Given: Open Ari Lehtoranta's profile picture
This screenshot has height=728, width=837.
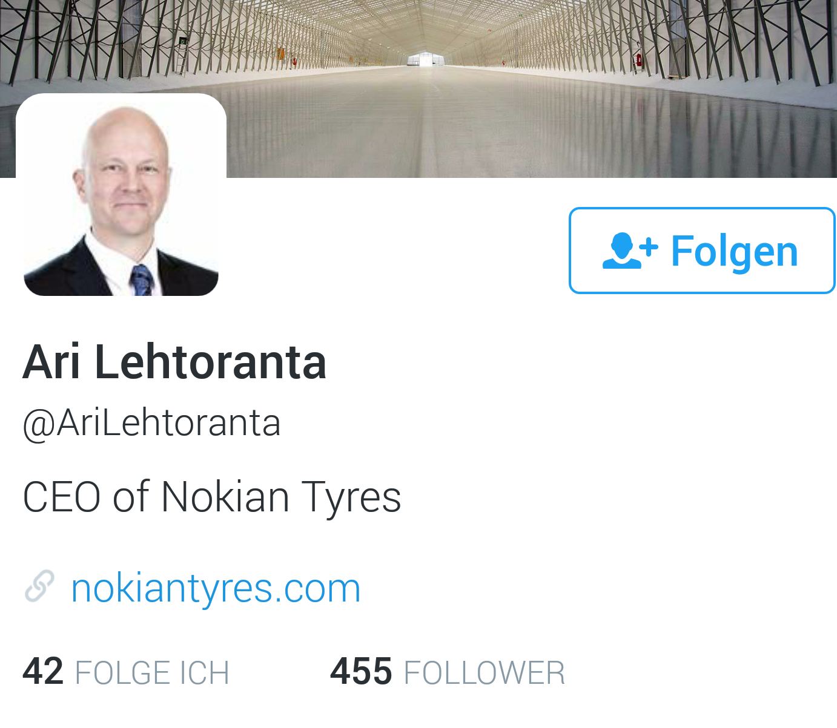Looking at the screenshot, I should 121,195.
